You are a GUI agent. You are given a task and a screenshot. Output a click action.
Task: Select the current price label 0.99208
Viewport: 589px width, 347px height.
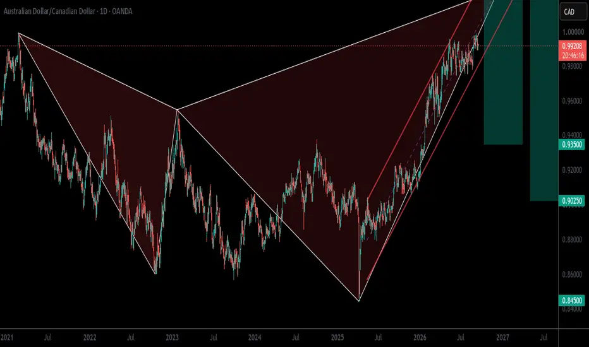point(573,47)
